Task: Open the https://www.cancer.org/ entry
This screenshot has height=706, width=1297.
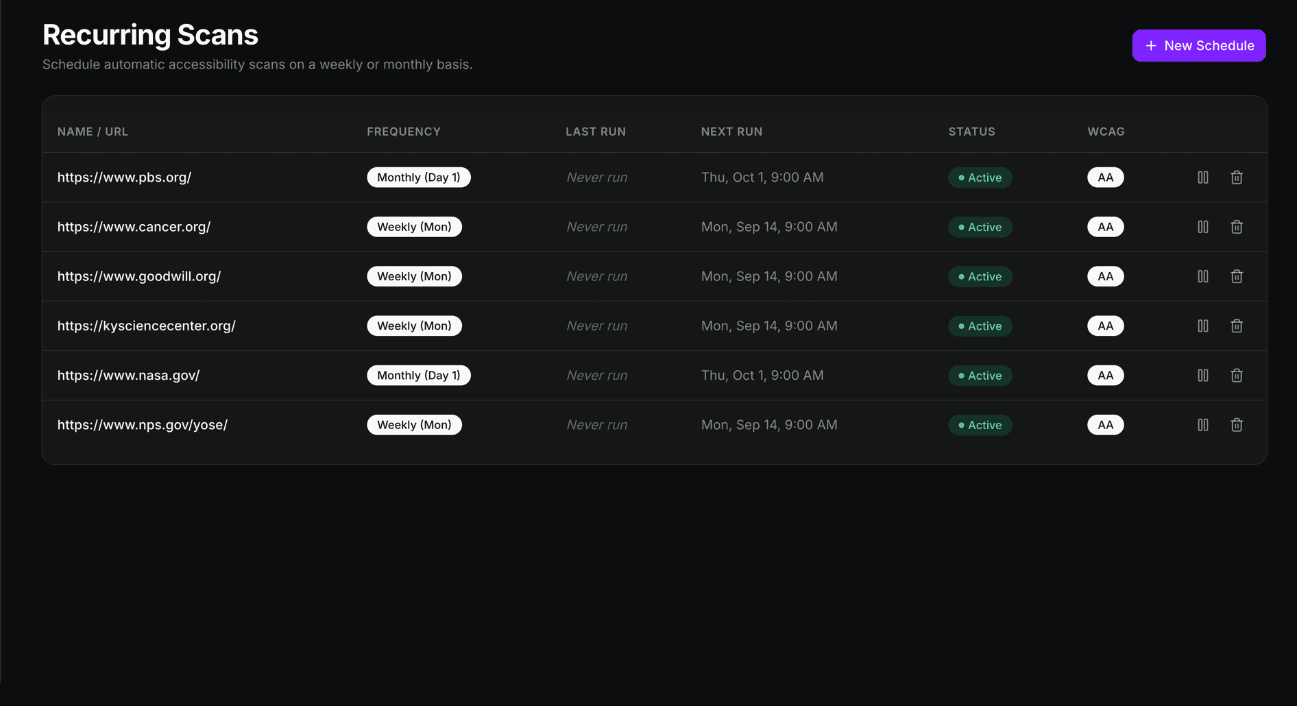Action: point(134,227)
